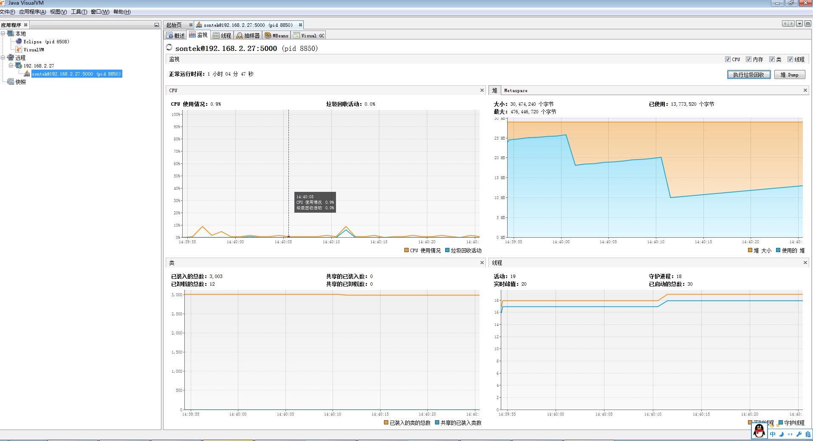Viewport: 813px width, 441px height.
Task: Click the skin icon at IME bar end
Action: pos(808,434)
